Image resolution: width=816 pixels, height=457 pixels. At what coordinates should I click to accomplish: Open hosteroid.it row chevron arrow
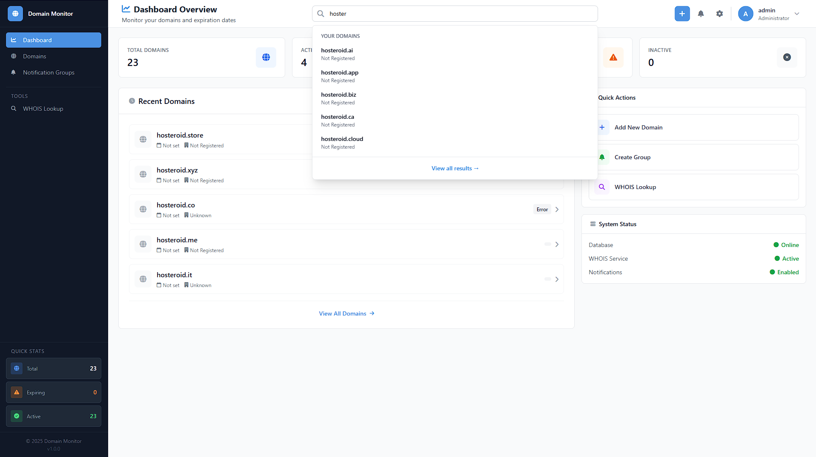(x=557, y=279)
